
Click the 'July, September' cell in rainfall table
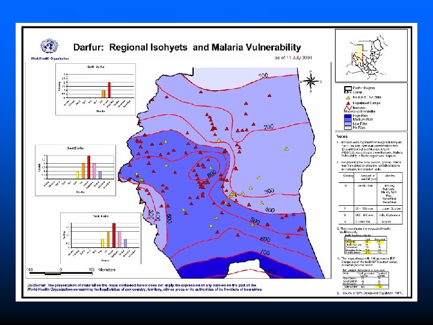tap(389, 215)
